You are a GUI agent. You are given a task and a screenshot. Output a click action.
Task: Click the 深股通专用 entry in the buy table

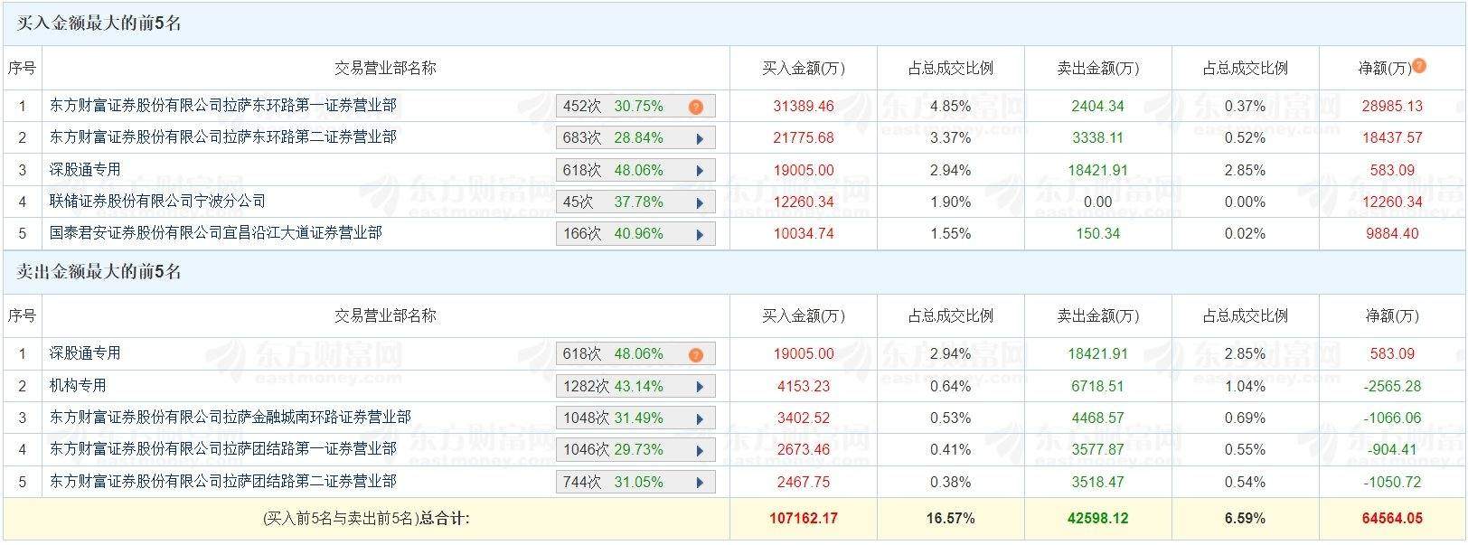click(85, 170)
